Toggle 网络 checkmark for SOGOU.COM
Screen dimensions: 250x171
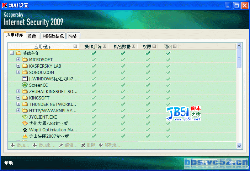168,72
